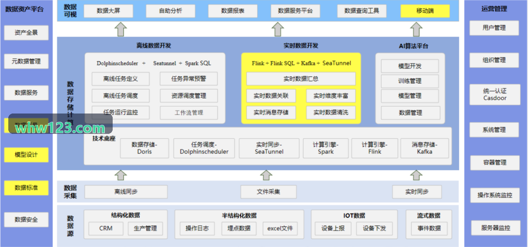Click the 用户管理 box
528x247 pixels.
(x=494, y=28)
